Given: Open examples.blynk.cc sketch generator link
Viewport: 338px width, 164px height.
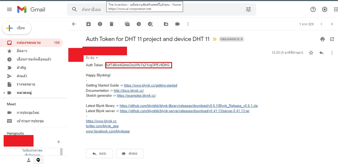Looking at the screenshot, I should [136, 96].
